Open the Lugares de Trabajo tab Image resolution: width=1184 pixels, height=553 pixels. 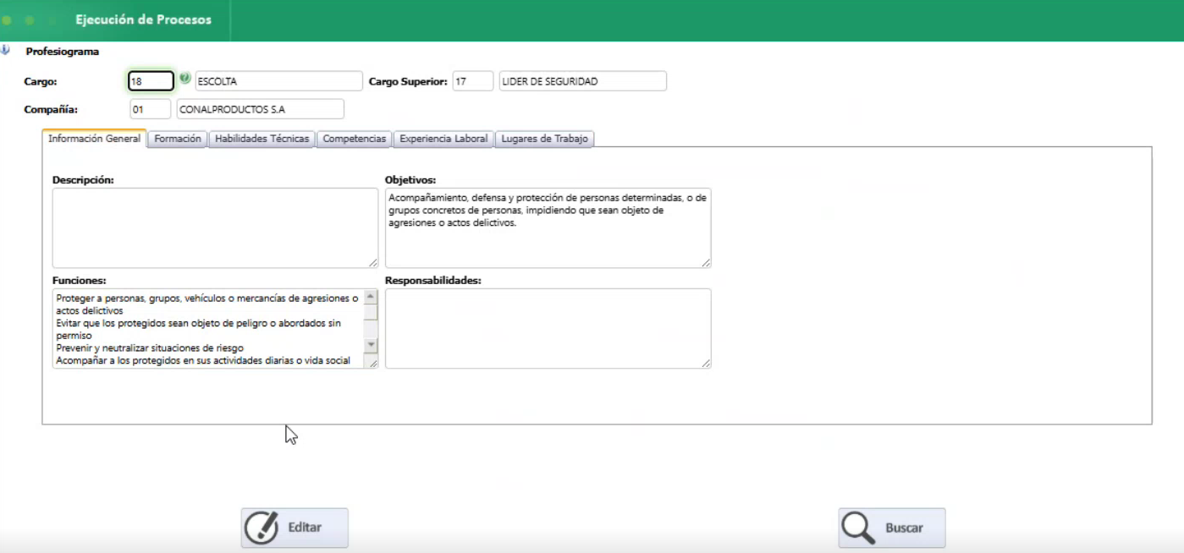pos(546,140)
